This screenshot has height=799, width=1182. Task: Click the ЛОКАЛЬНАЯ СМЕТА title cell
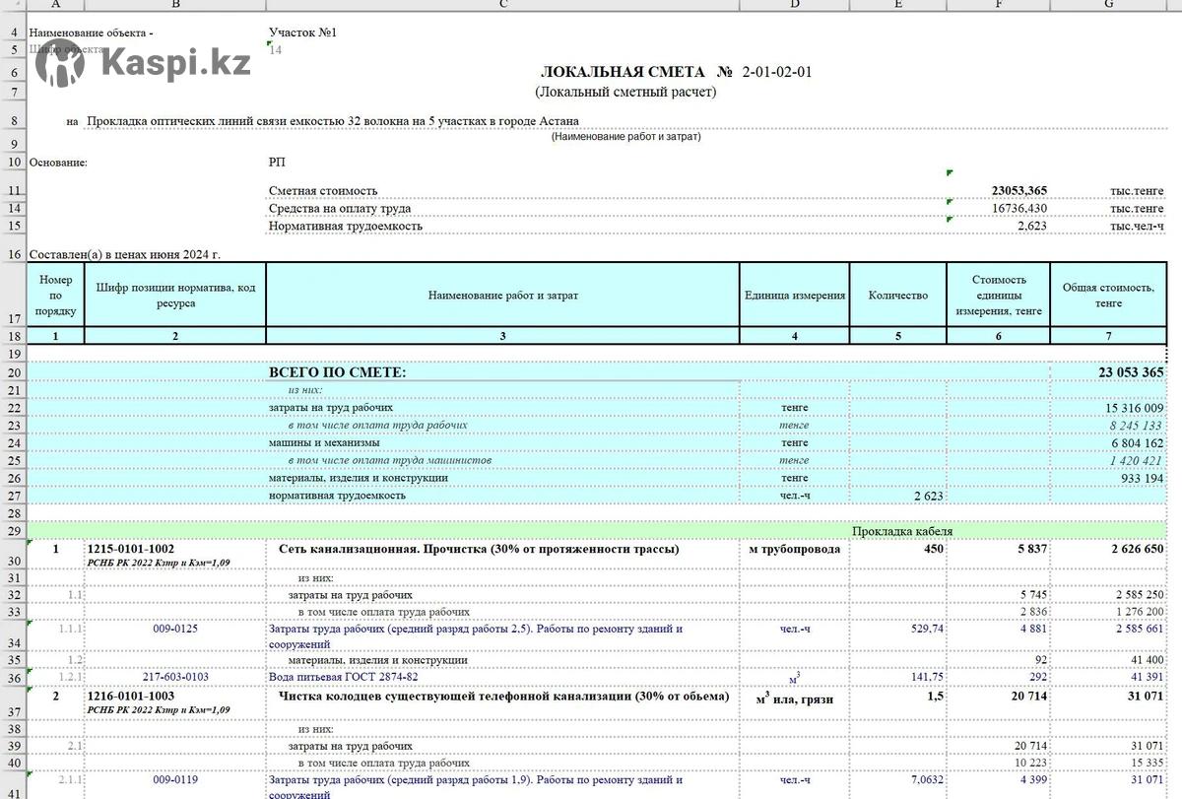625,72
